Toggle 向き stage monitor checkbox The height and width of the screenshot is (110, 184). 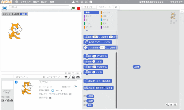[85, 105]
